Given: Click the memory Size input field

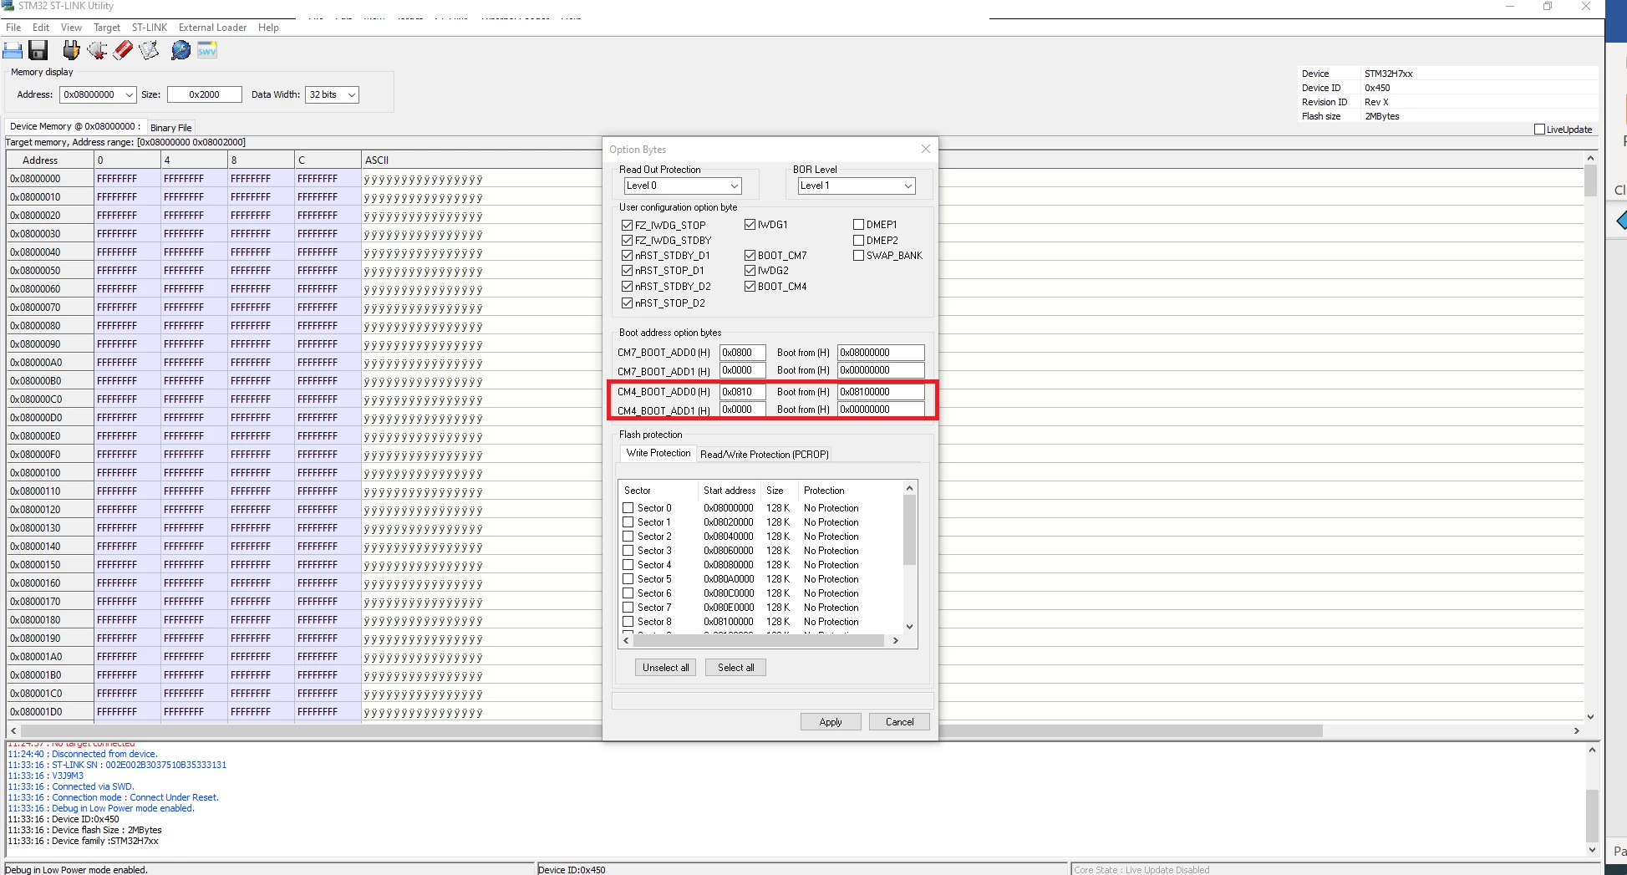Looking at the screenshot, I should (x=205, y=94).
